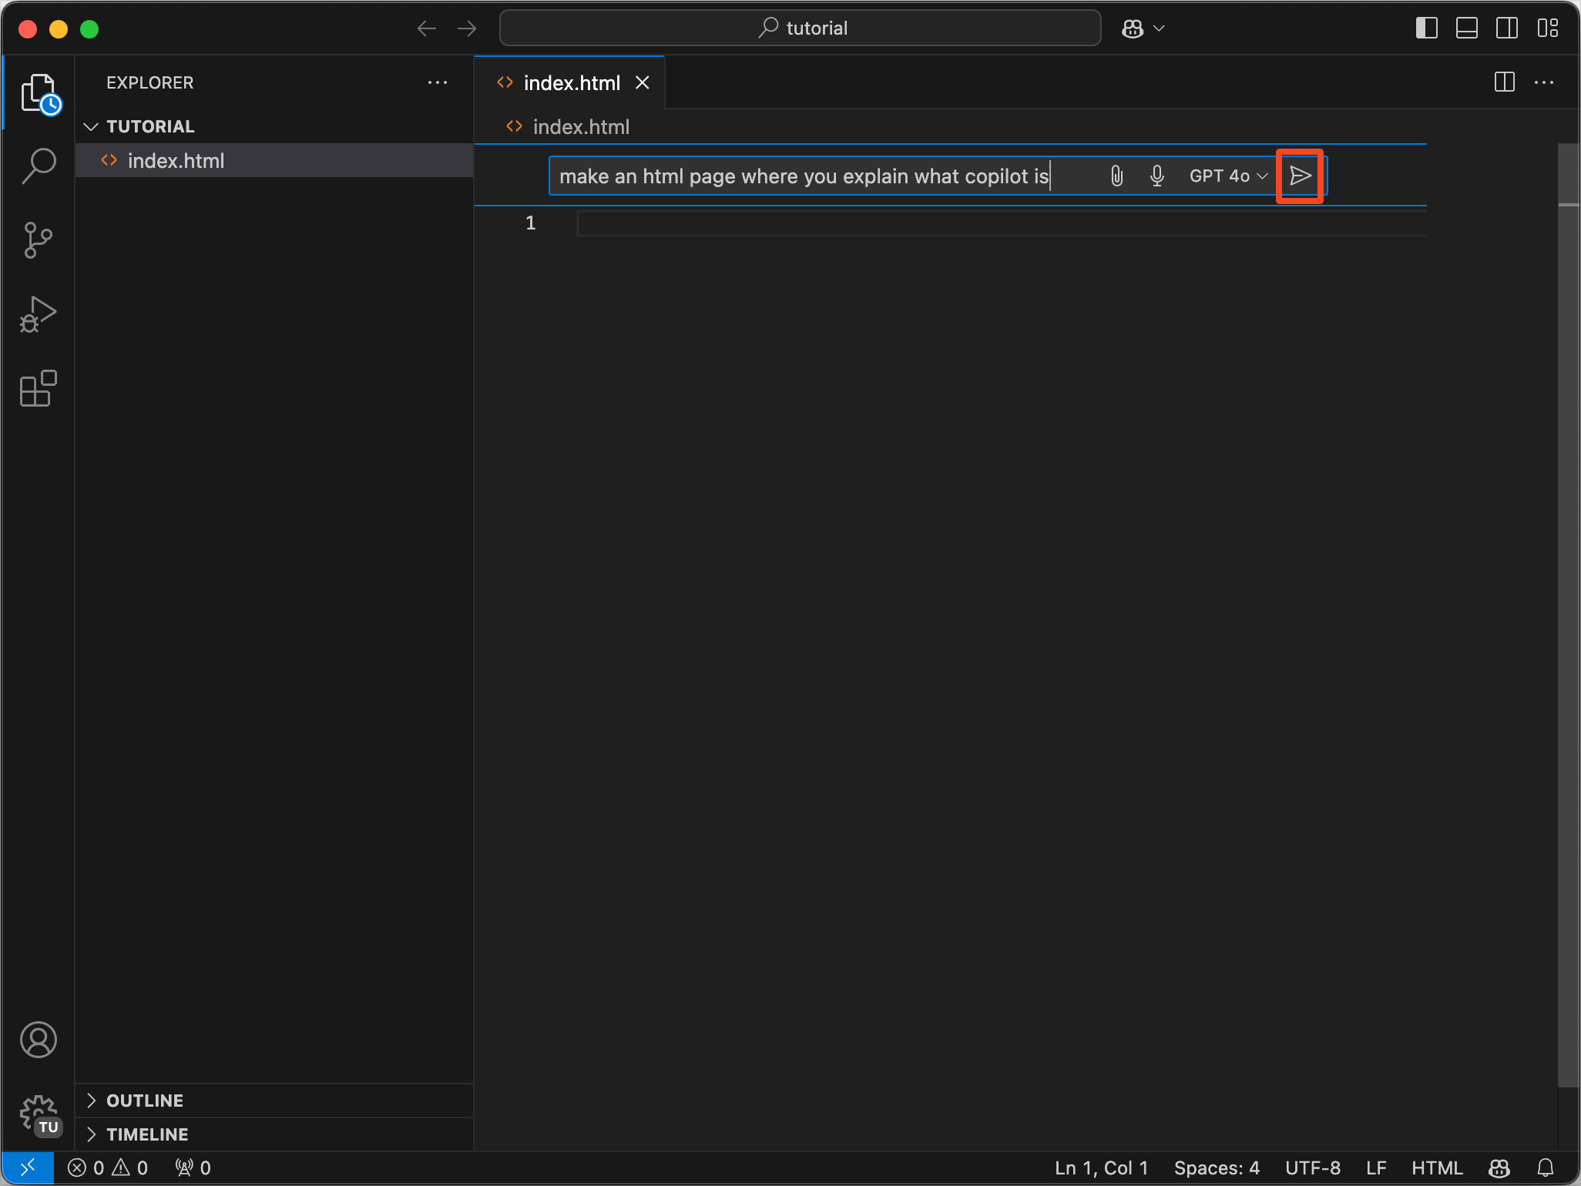This screenshot has width=1581, height=1186.
Task: Click HTML language mode in status bar
Action: [1436, 1168]
